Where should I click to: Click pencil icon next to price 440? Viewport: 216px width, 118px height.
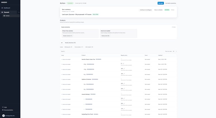point(124,83)
